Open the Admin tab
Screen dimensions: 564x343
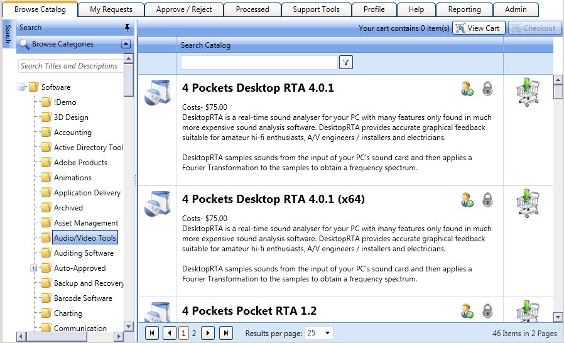pyautogui.click(x=516, y=9)
